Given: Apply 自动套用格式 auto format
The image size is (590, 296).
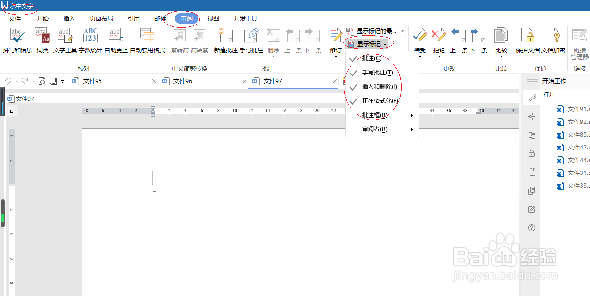Looking at the screenshot, I should pos(147,41).
